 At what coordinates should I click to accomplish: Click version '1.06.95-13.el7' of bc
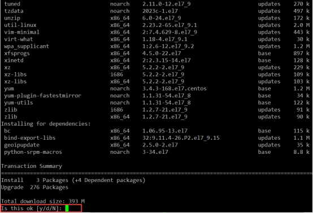[x=165, y=131]
